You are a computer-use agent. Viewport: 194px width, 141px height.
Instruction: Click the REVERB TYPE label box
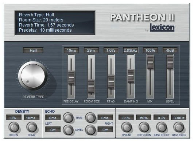coord(34,97)
